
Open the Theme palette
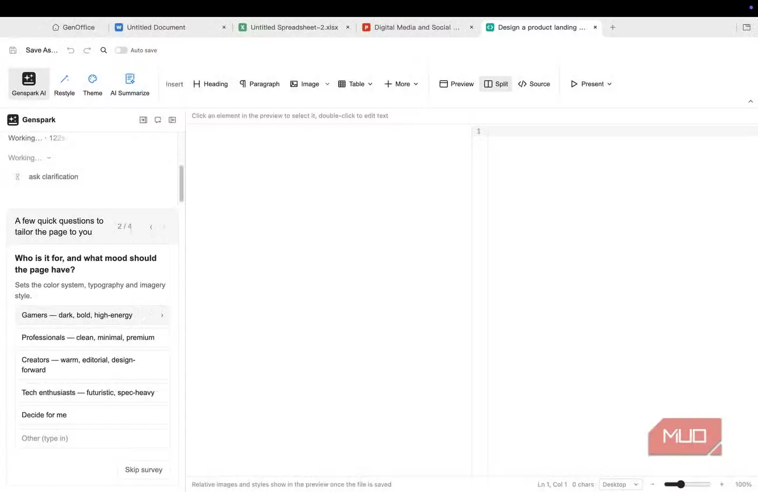[x=92, y=84]
